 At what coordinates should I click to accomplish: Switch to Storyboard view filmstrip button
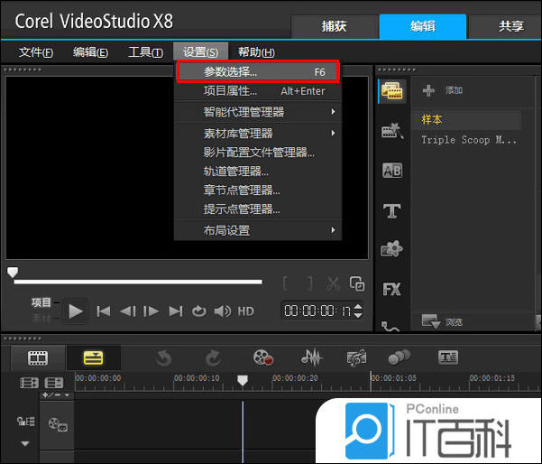(37, 358)
